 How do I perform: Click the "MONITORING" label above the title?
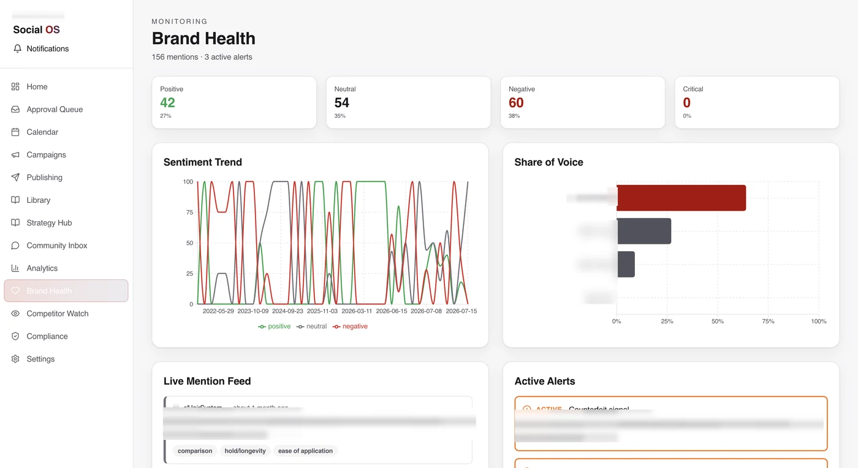[180, 21]
